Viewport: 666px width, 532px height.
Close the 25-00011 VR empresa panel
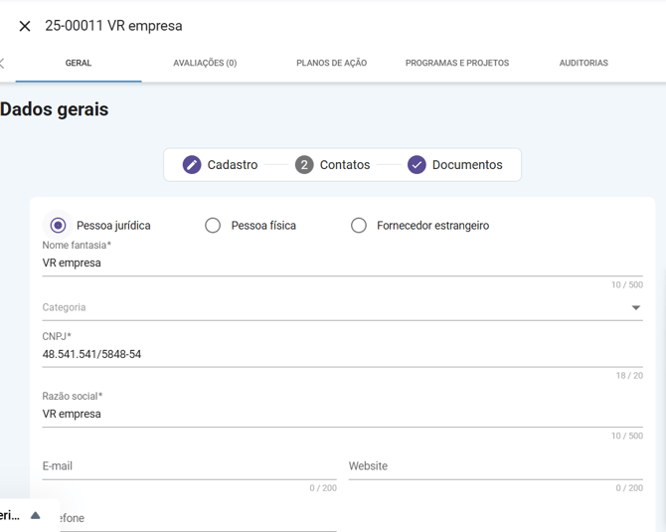pyautogui.click(x=25, y=26)
